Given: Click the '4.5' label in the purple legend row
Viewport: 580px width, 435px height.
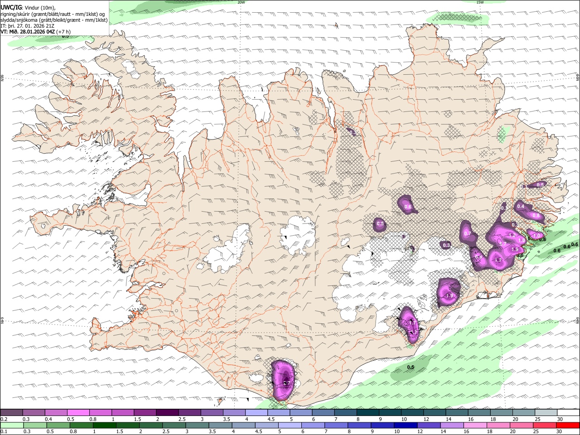Looking at the screenshot, I should 271,419.
